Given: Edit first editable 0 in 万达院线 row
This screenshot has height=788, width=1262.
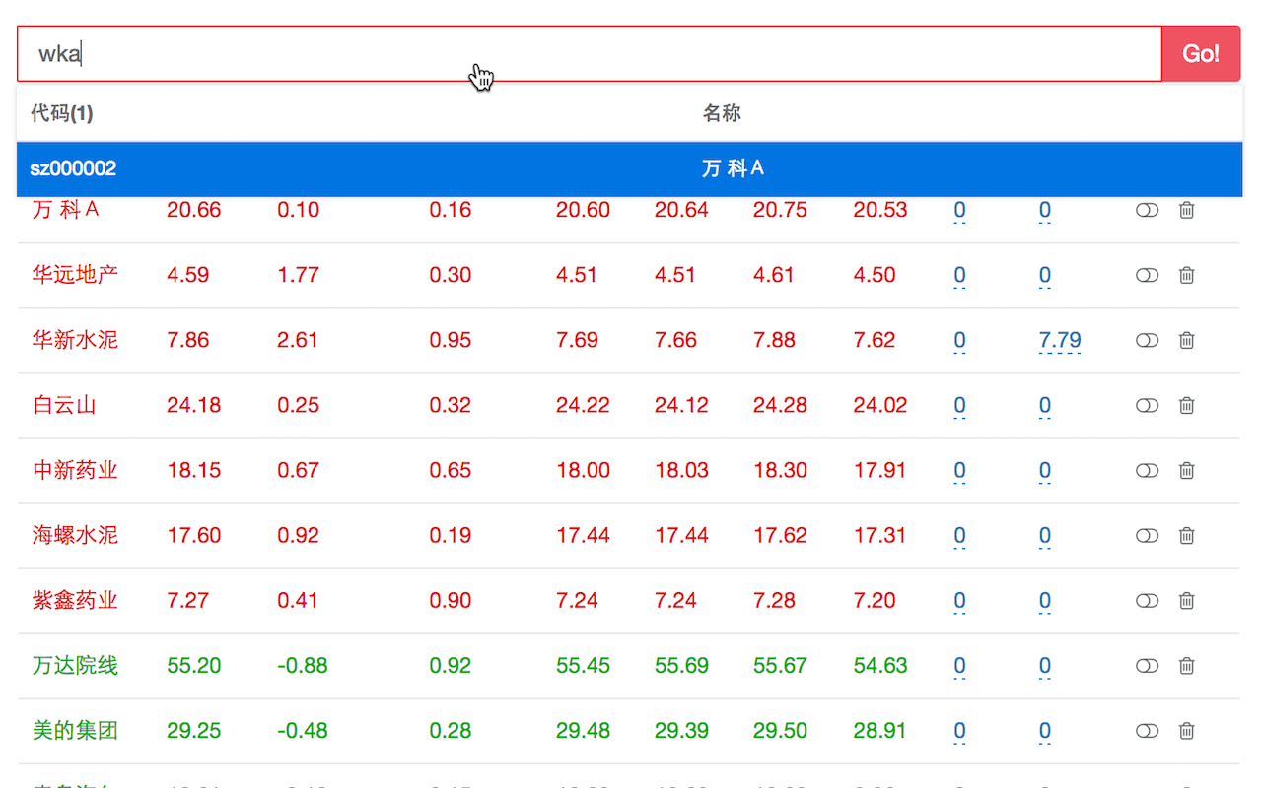Looking at the screenshot, I should (x=959, y=666).
